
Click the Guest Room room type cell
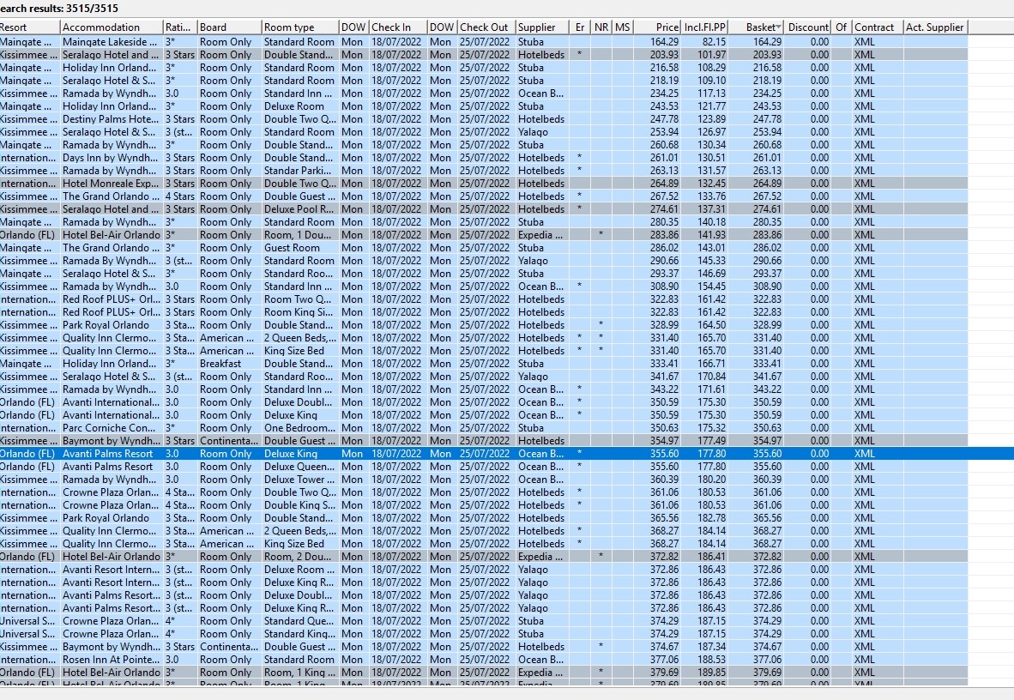299,248
